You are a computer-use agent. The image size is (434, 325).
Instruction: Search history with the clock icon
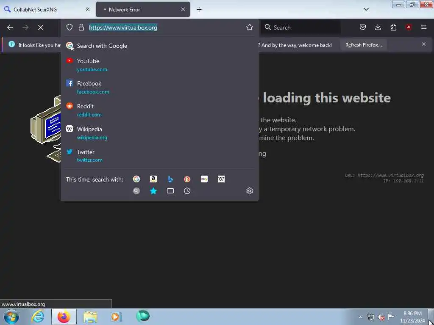click(x=187, y=191)
